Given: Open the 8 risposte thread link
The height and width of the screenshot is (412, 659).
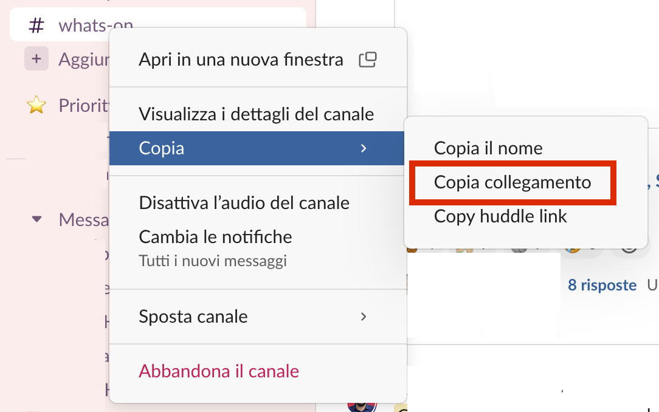Looking at the screenshot, I should pos(602,284).
